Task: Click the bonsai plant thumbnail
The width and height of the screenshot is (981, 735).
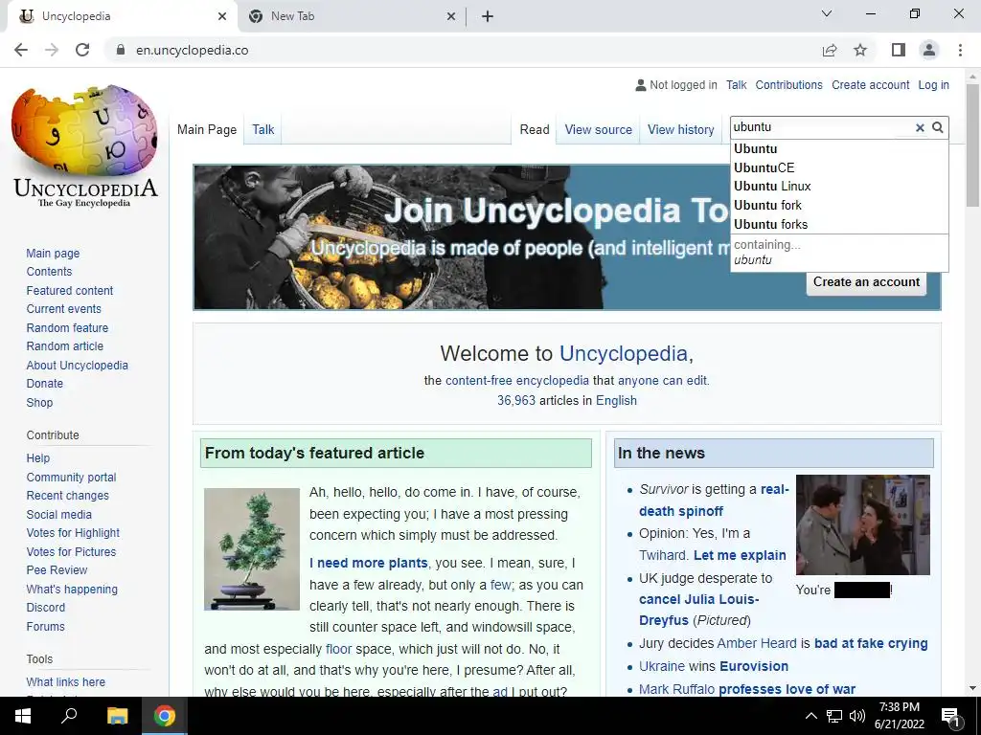Action: 252,548
